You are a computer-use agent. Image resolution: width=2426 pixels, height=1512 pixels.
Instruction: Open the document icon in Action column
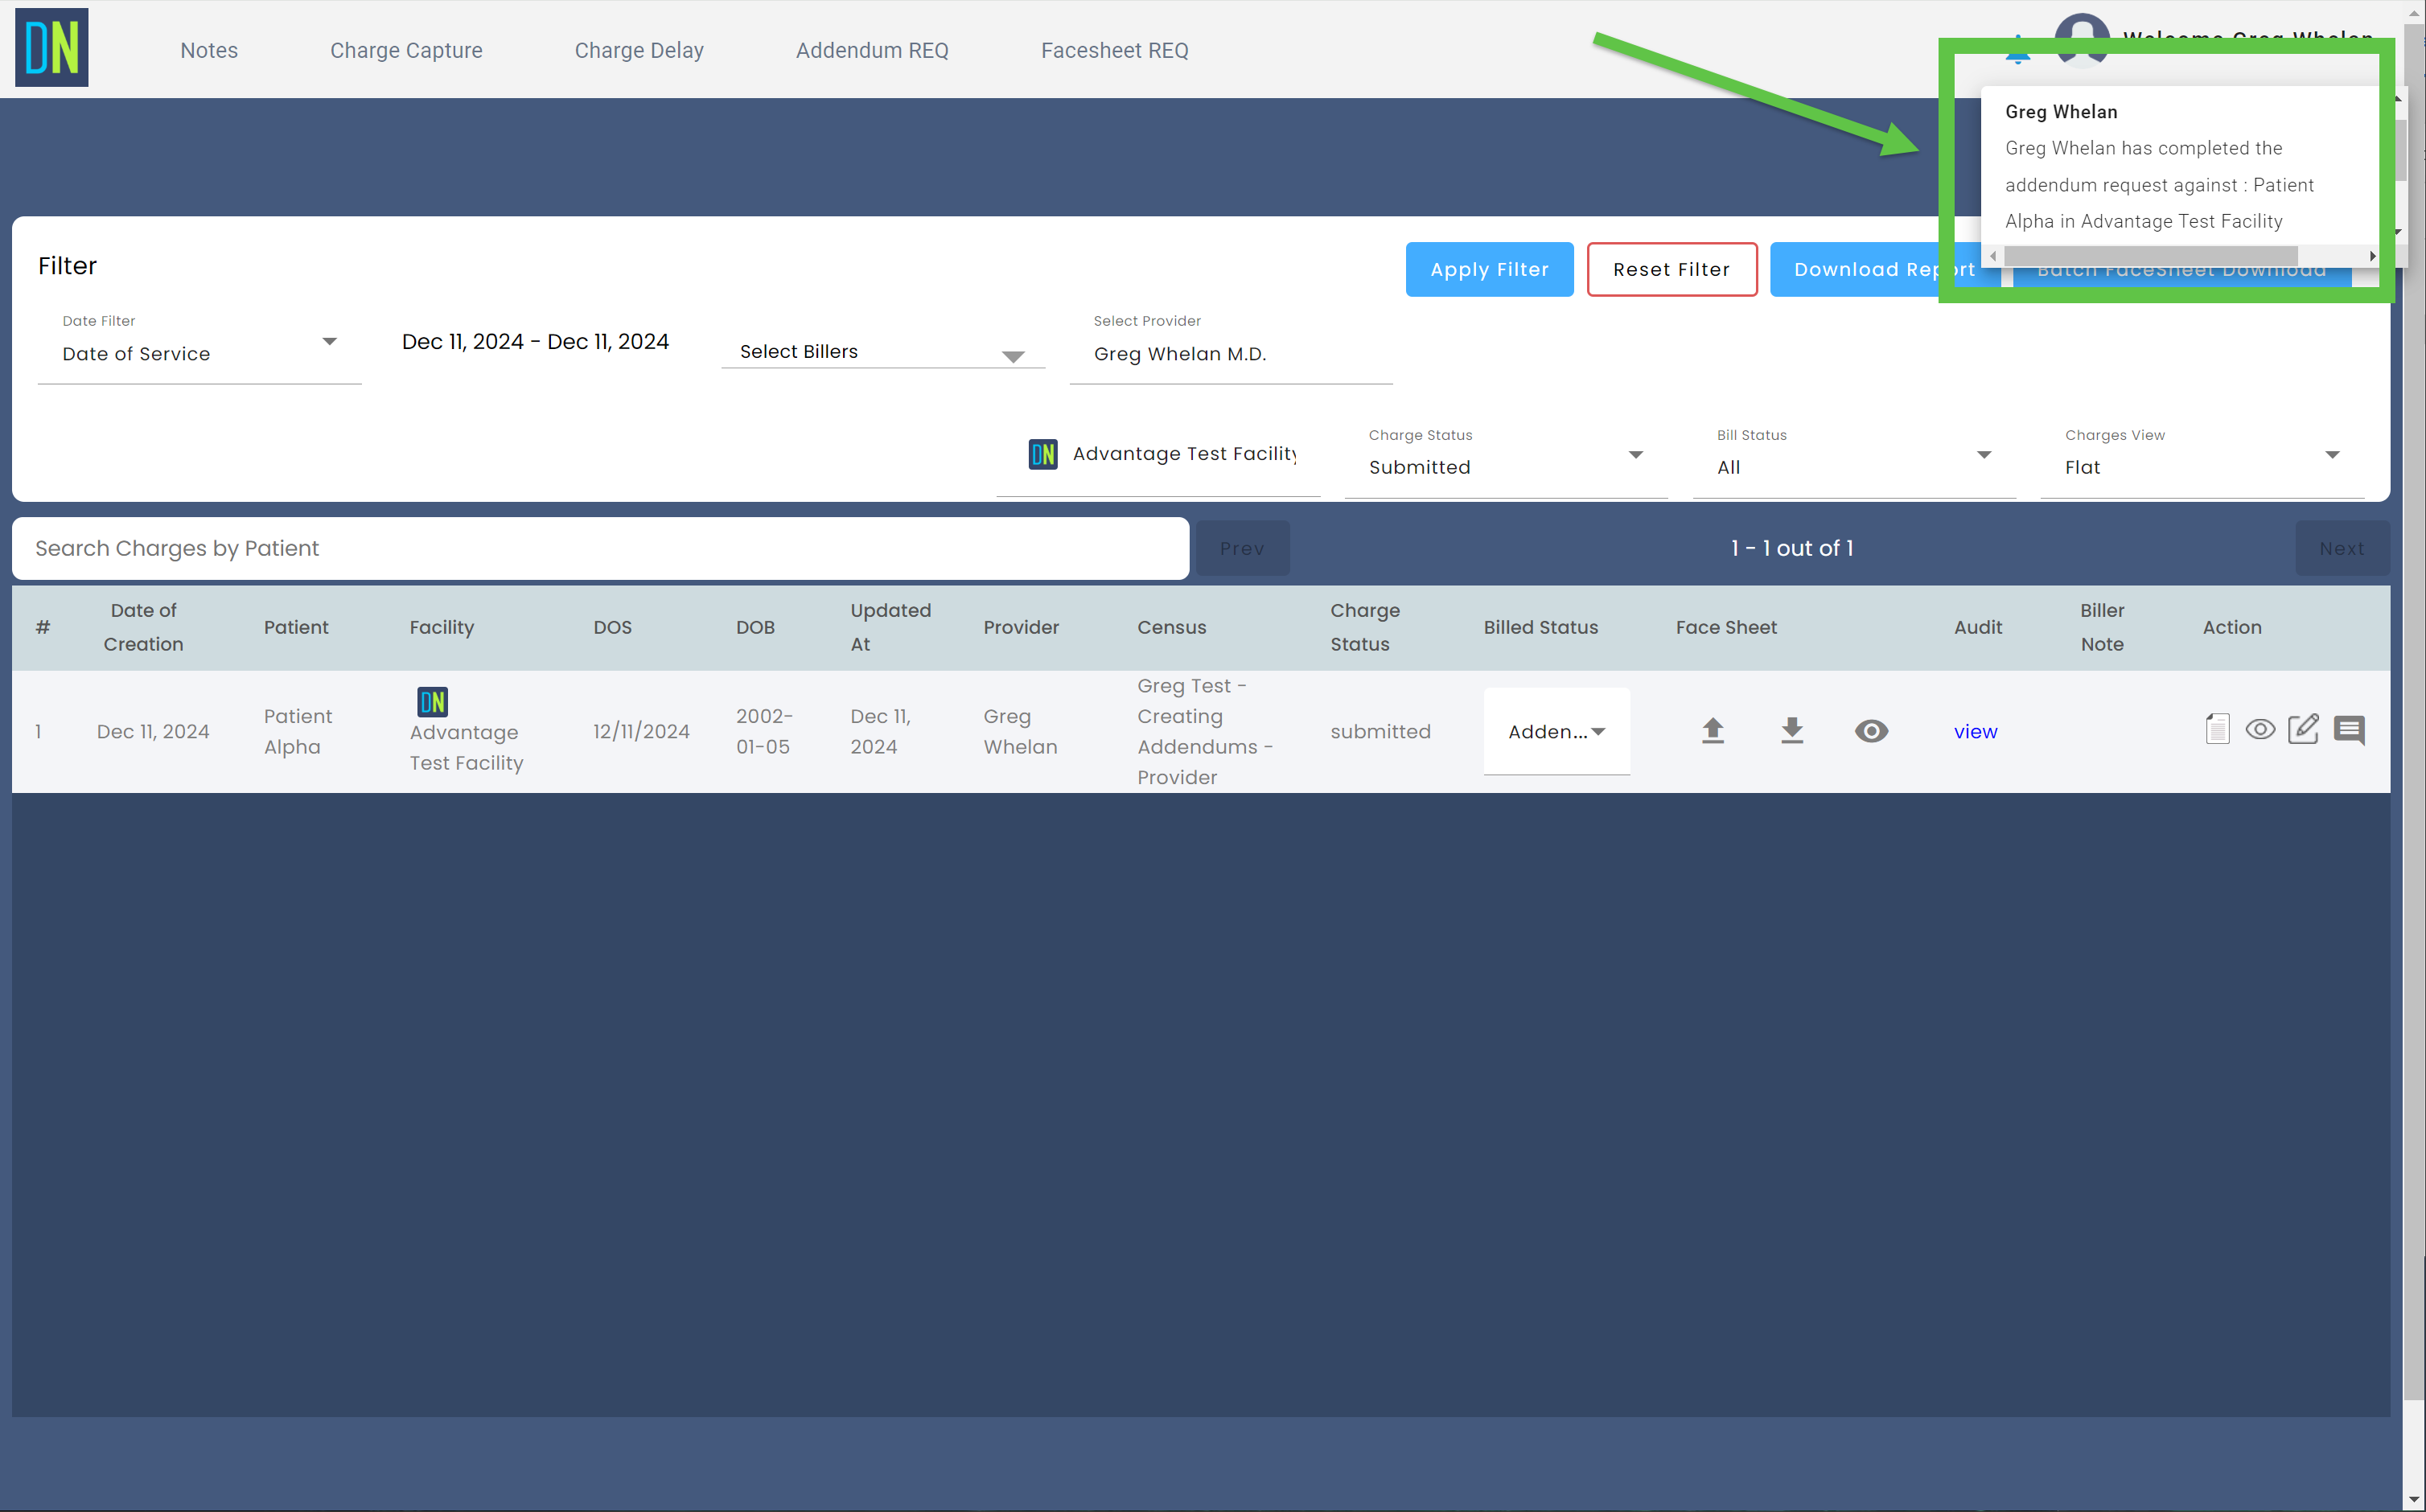pyautogui.click(x=2217, y=729)
